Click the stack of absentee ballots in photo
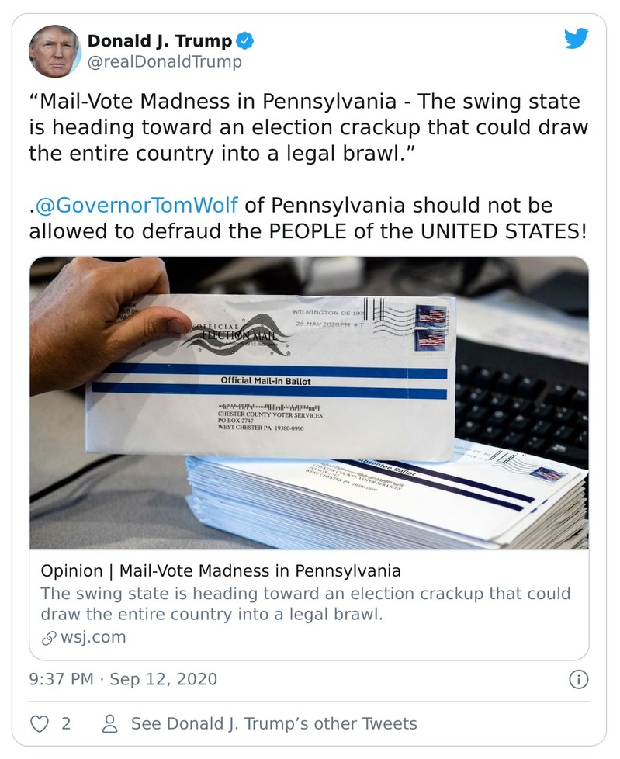This screenshot has height=759, width=620. coord(435,497)
